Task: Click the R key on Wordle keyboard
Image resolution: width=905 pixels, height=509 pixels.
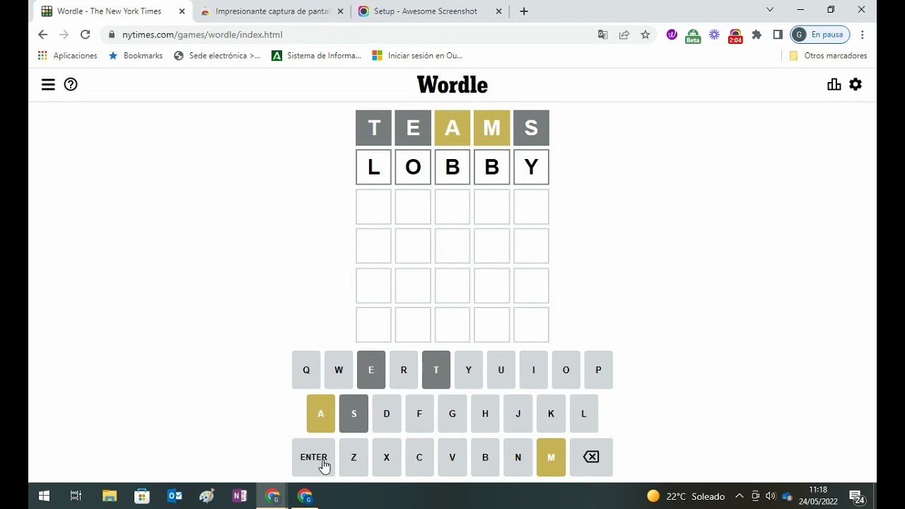Action: pos(404,370)
